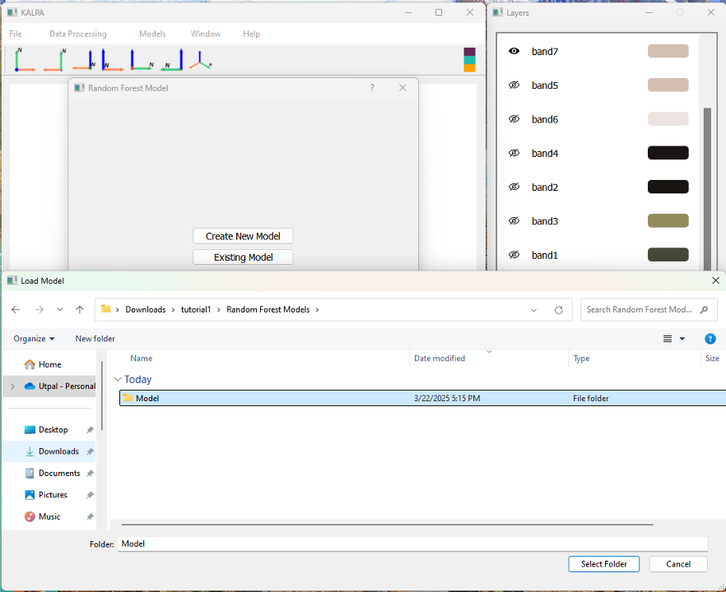726x592 pixels.
Task: Show the band5 layer using its eye icon
Action: point(514,86)
